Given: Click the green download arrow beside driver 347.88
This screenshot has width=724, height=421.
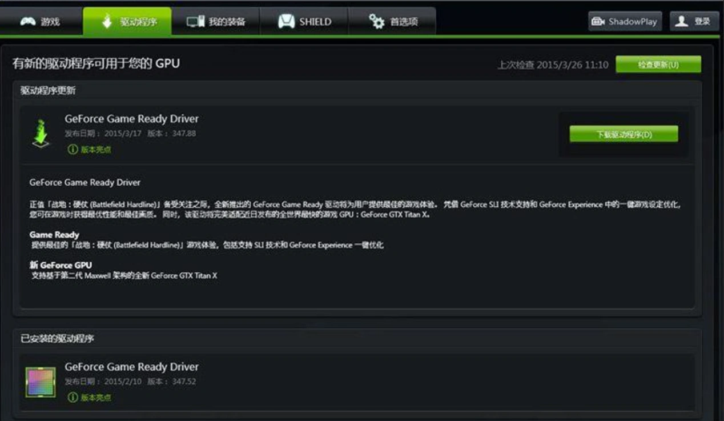Looking at the screenshot, I should click(x=41, y=134).
